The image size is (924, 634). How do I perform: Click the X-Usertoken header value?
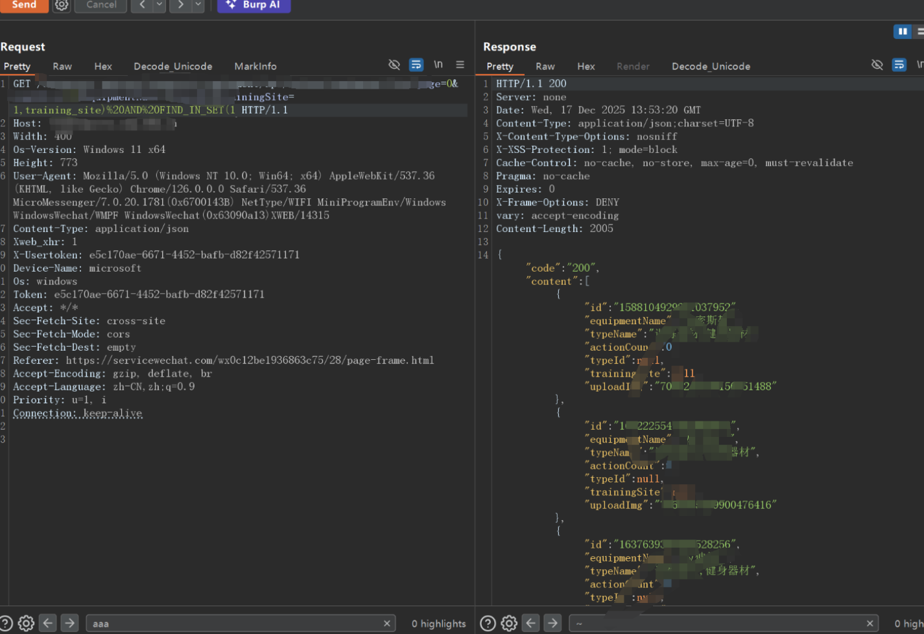click(x=195, y=255)
